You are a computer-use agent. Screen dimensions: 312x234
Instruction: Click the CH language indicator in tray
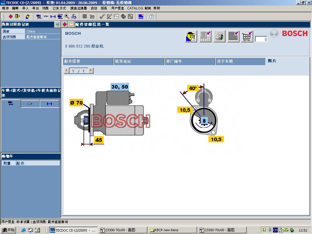[x=275, y=230]
